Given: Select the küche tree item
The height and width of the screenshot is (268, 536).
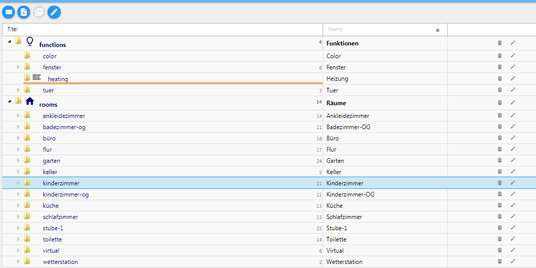Looking at the screenshot, I should click(x=51, y=206).
